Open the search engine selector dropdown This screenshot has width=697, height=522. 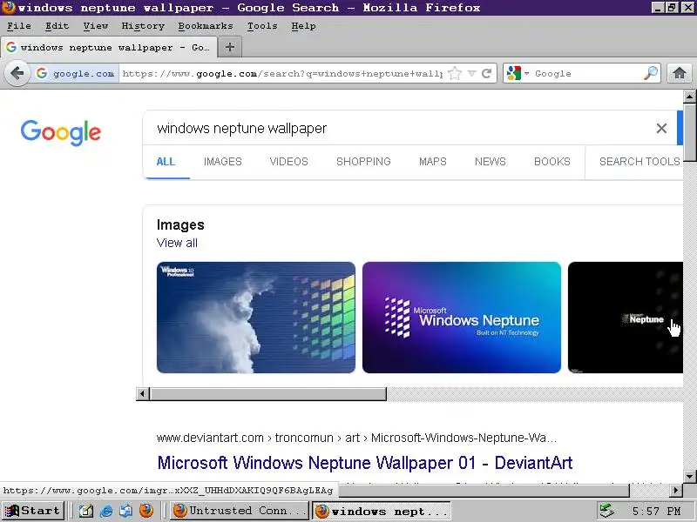(518, 73)
